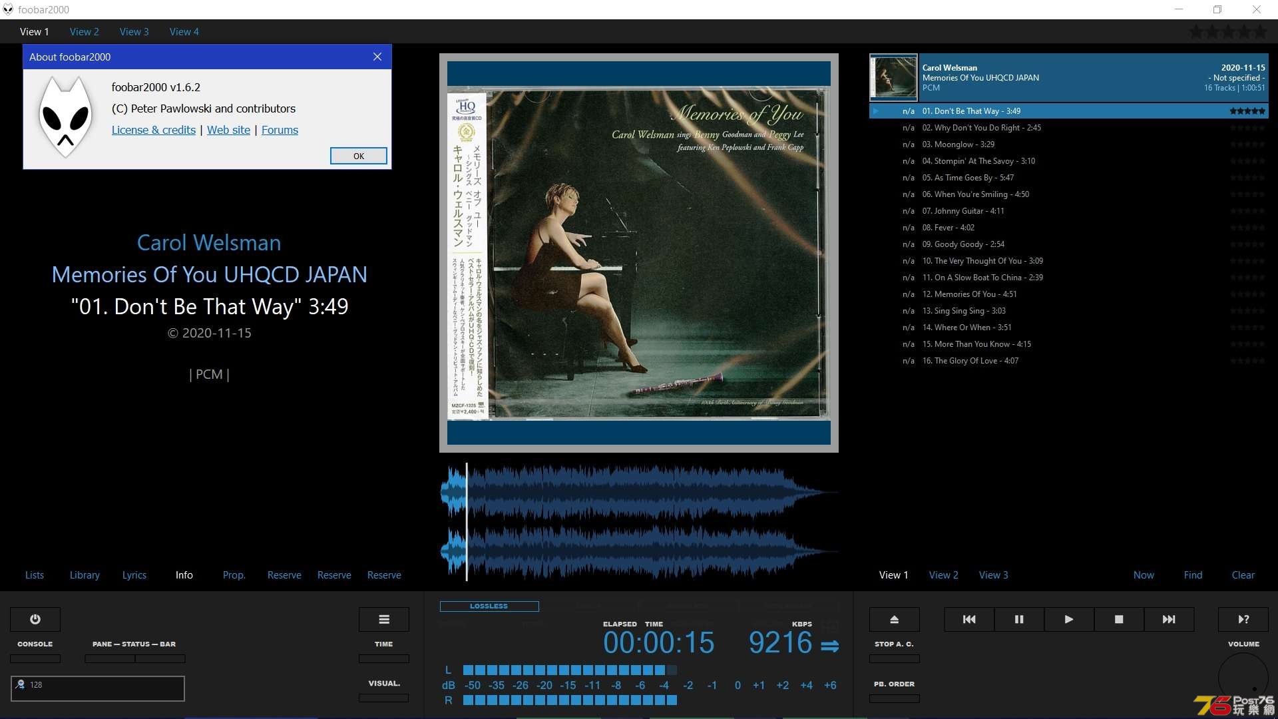Click the random playback button above VOLUME
This screenshot has height=719, width=1278.
tap(1243, 619)
